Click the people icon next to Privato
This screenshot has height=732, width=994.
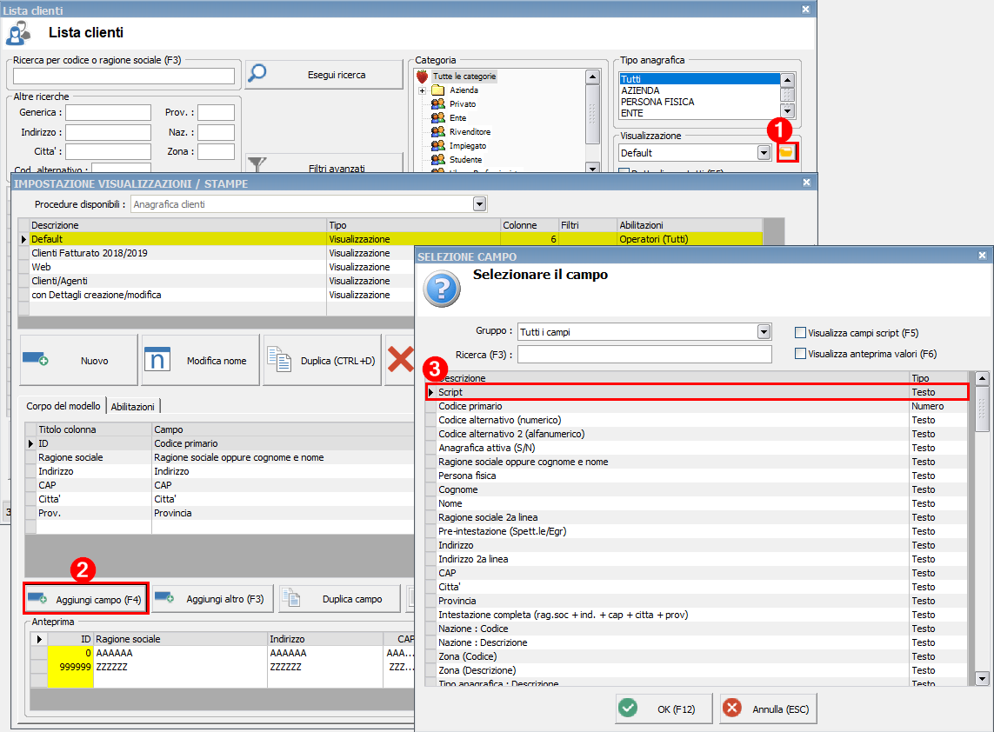pos(438,104)
